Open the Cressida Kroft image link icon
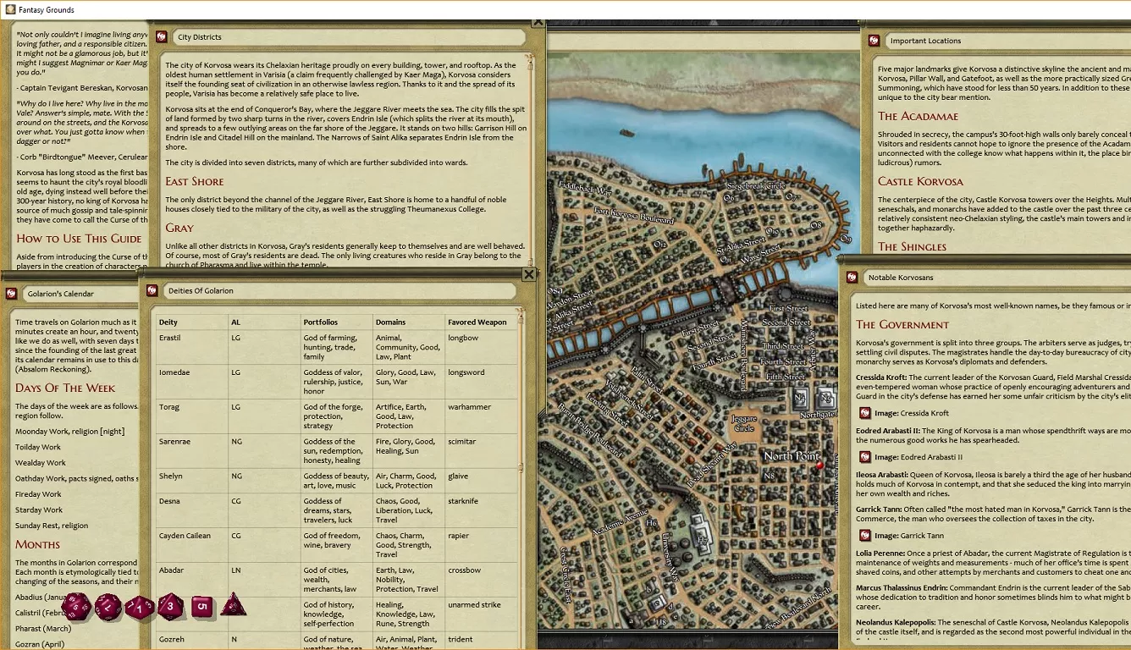1131x650 pixels. click(x=865, y=413)
